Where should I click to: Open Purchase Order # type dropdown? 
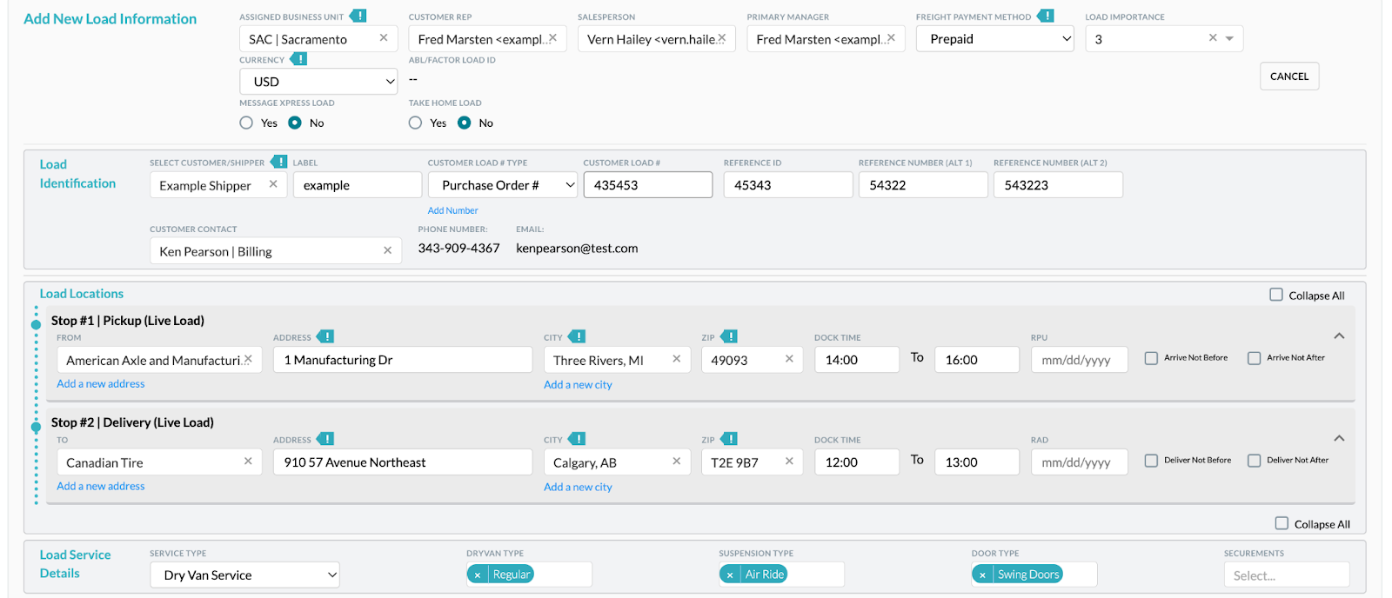(x=503, y=185)
